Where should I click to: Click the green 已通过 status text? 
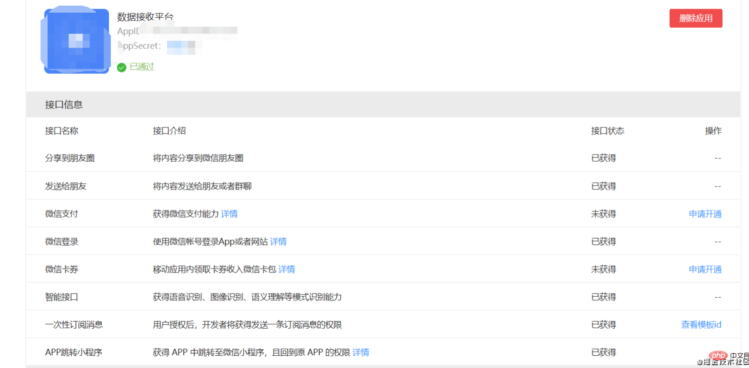[142, 67]
